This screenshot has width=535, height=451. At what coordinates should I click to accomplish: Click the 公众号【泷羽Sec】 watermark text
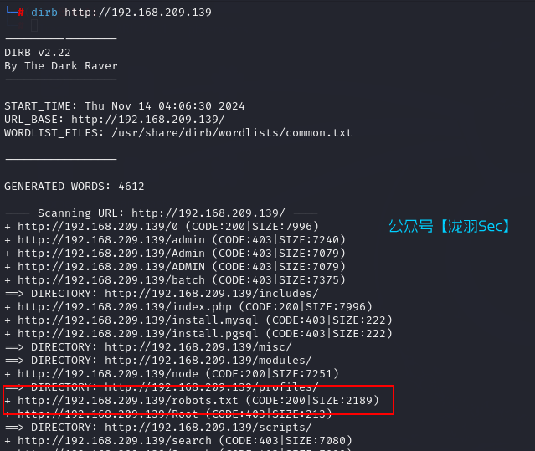coord(449,226)
